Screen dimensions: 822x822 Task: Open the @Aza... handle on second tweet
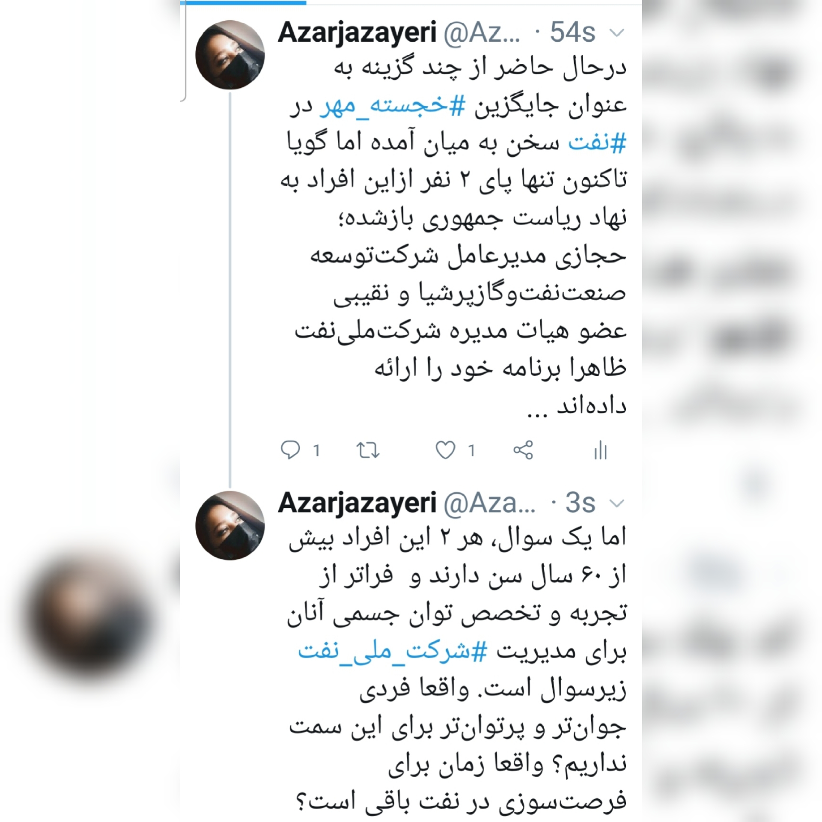click(489, 503)
